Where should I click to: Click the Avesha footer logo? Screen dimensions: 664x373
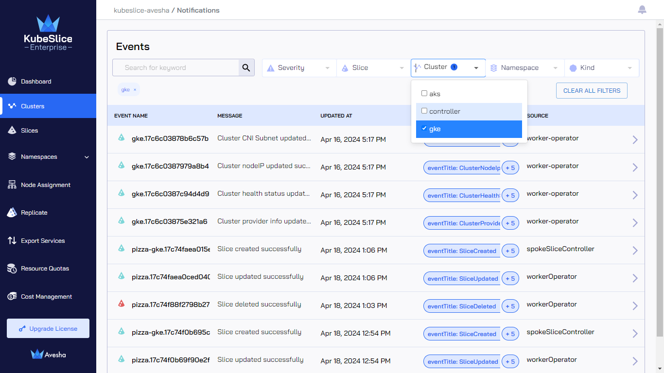pyautogui.click(x=48, y=355)
